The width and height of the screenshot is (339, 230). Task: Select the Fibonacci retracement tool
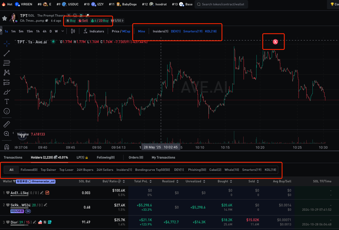point(7,63)
